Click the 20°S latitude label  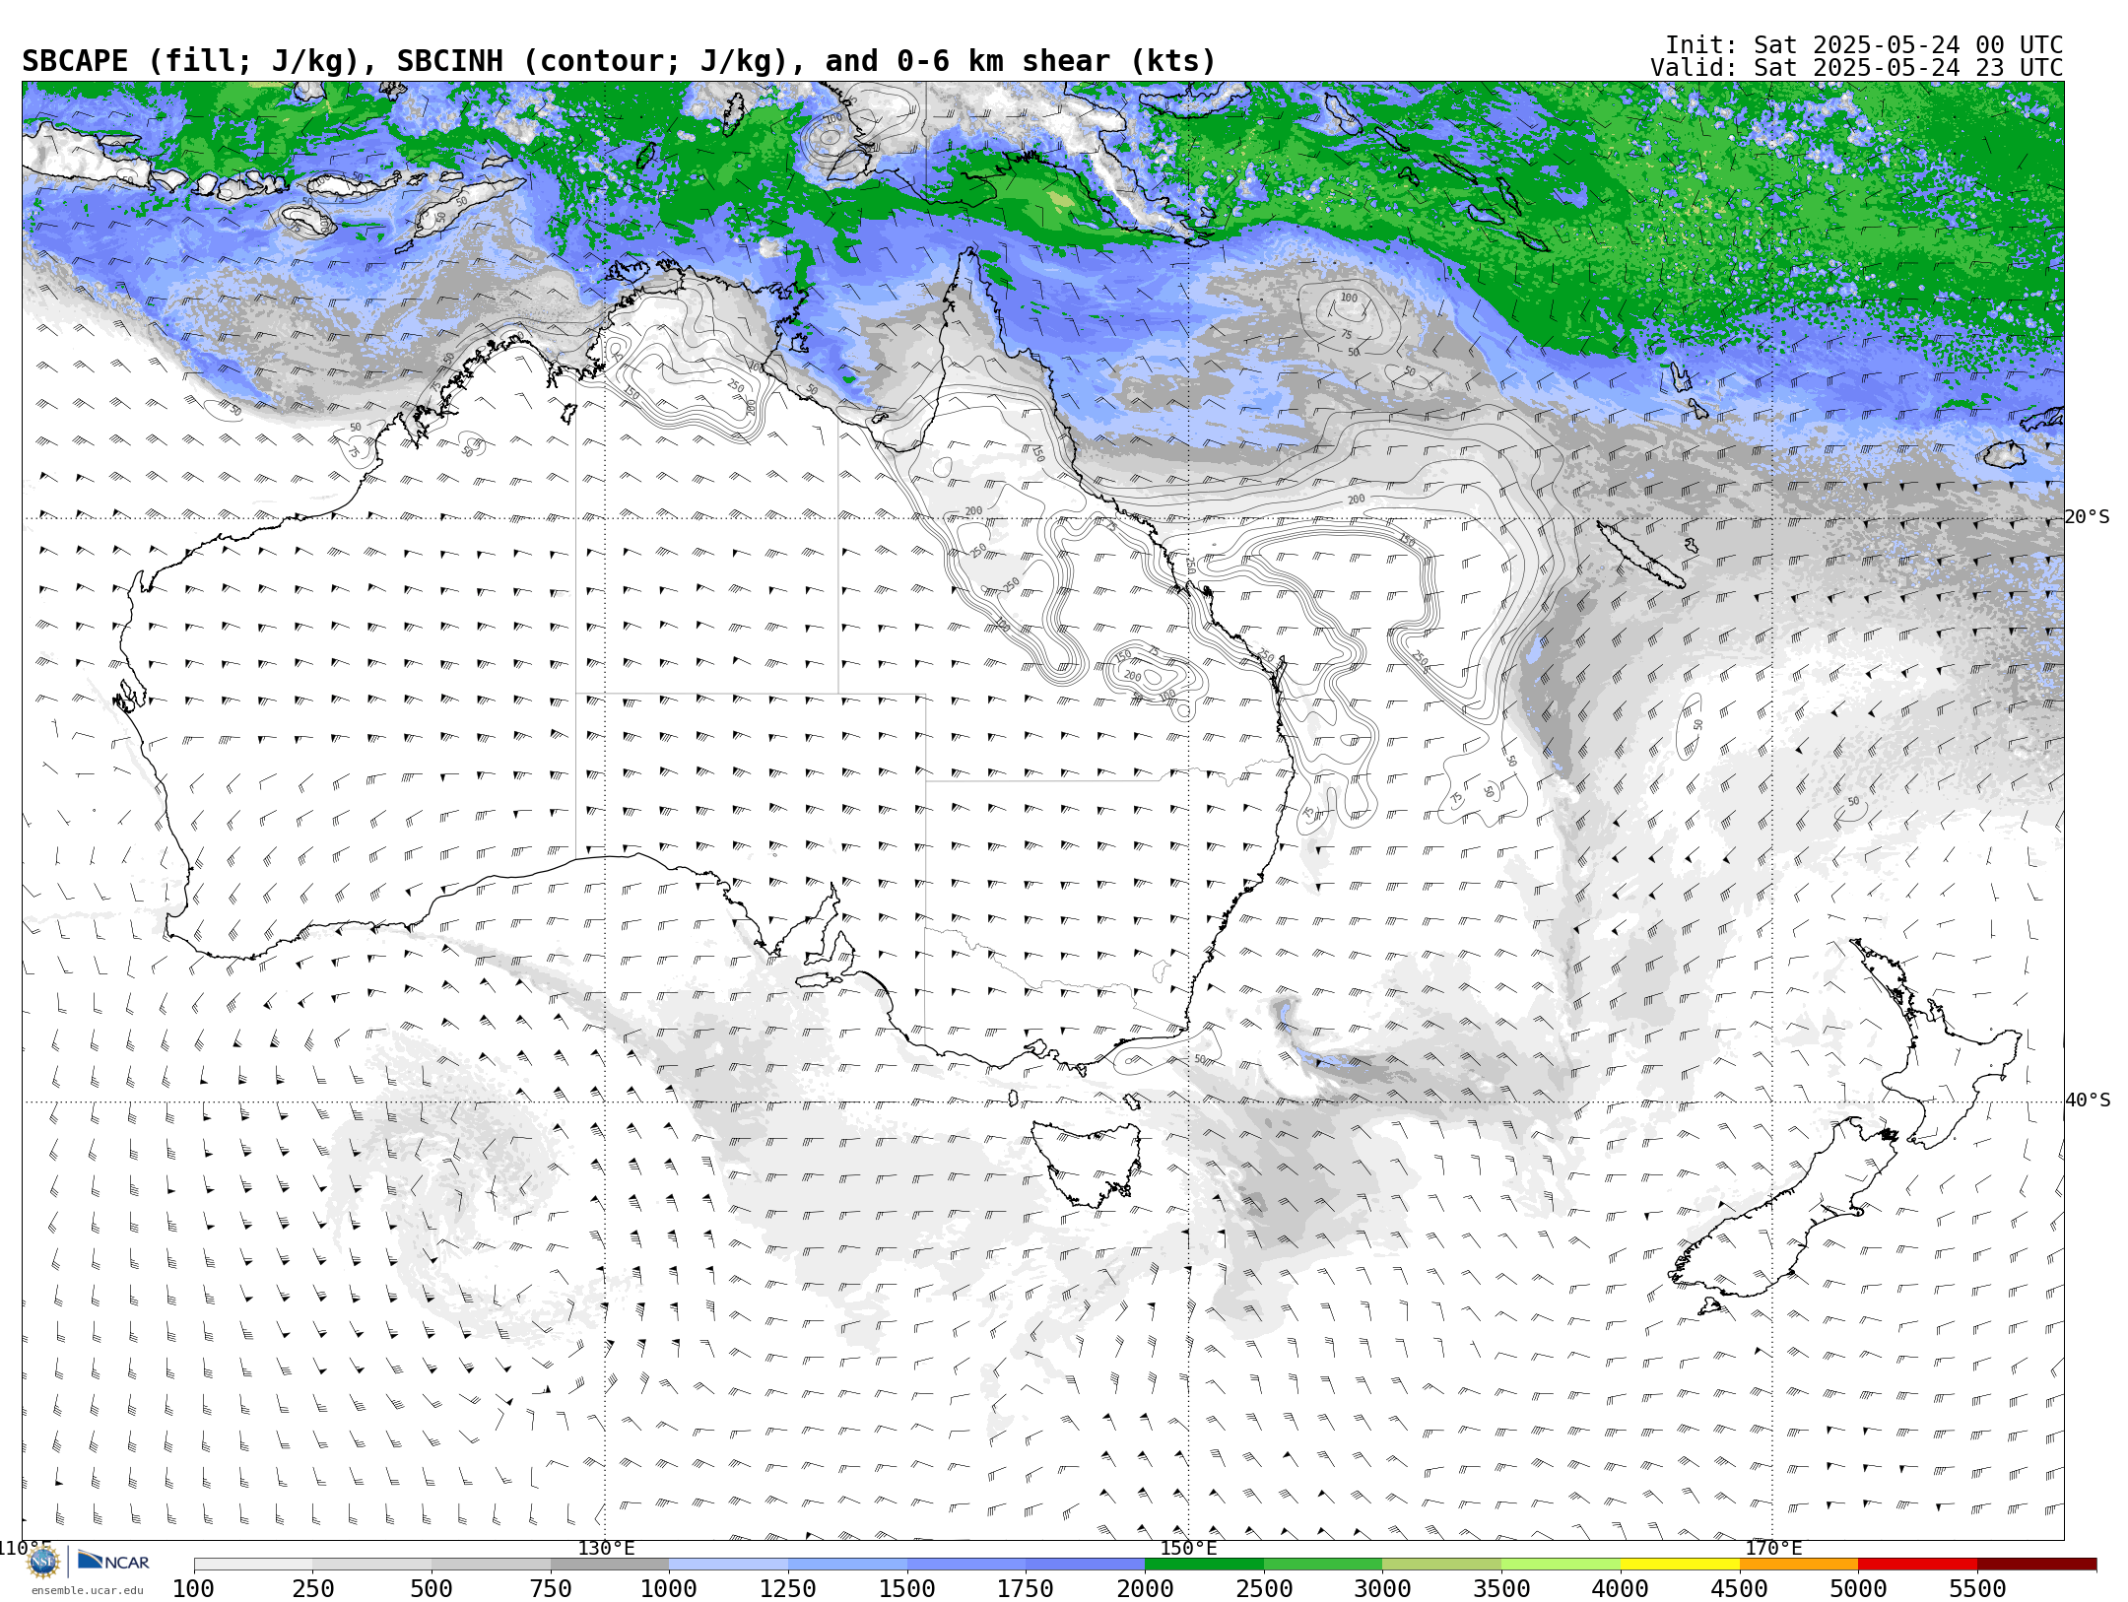(x=2088, y=517)
